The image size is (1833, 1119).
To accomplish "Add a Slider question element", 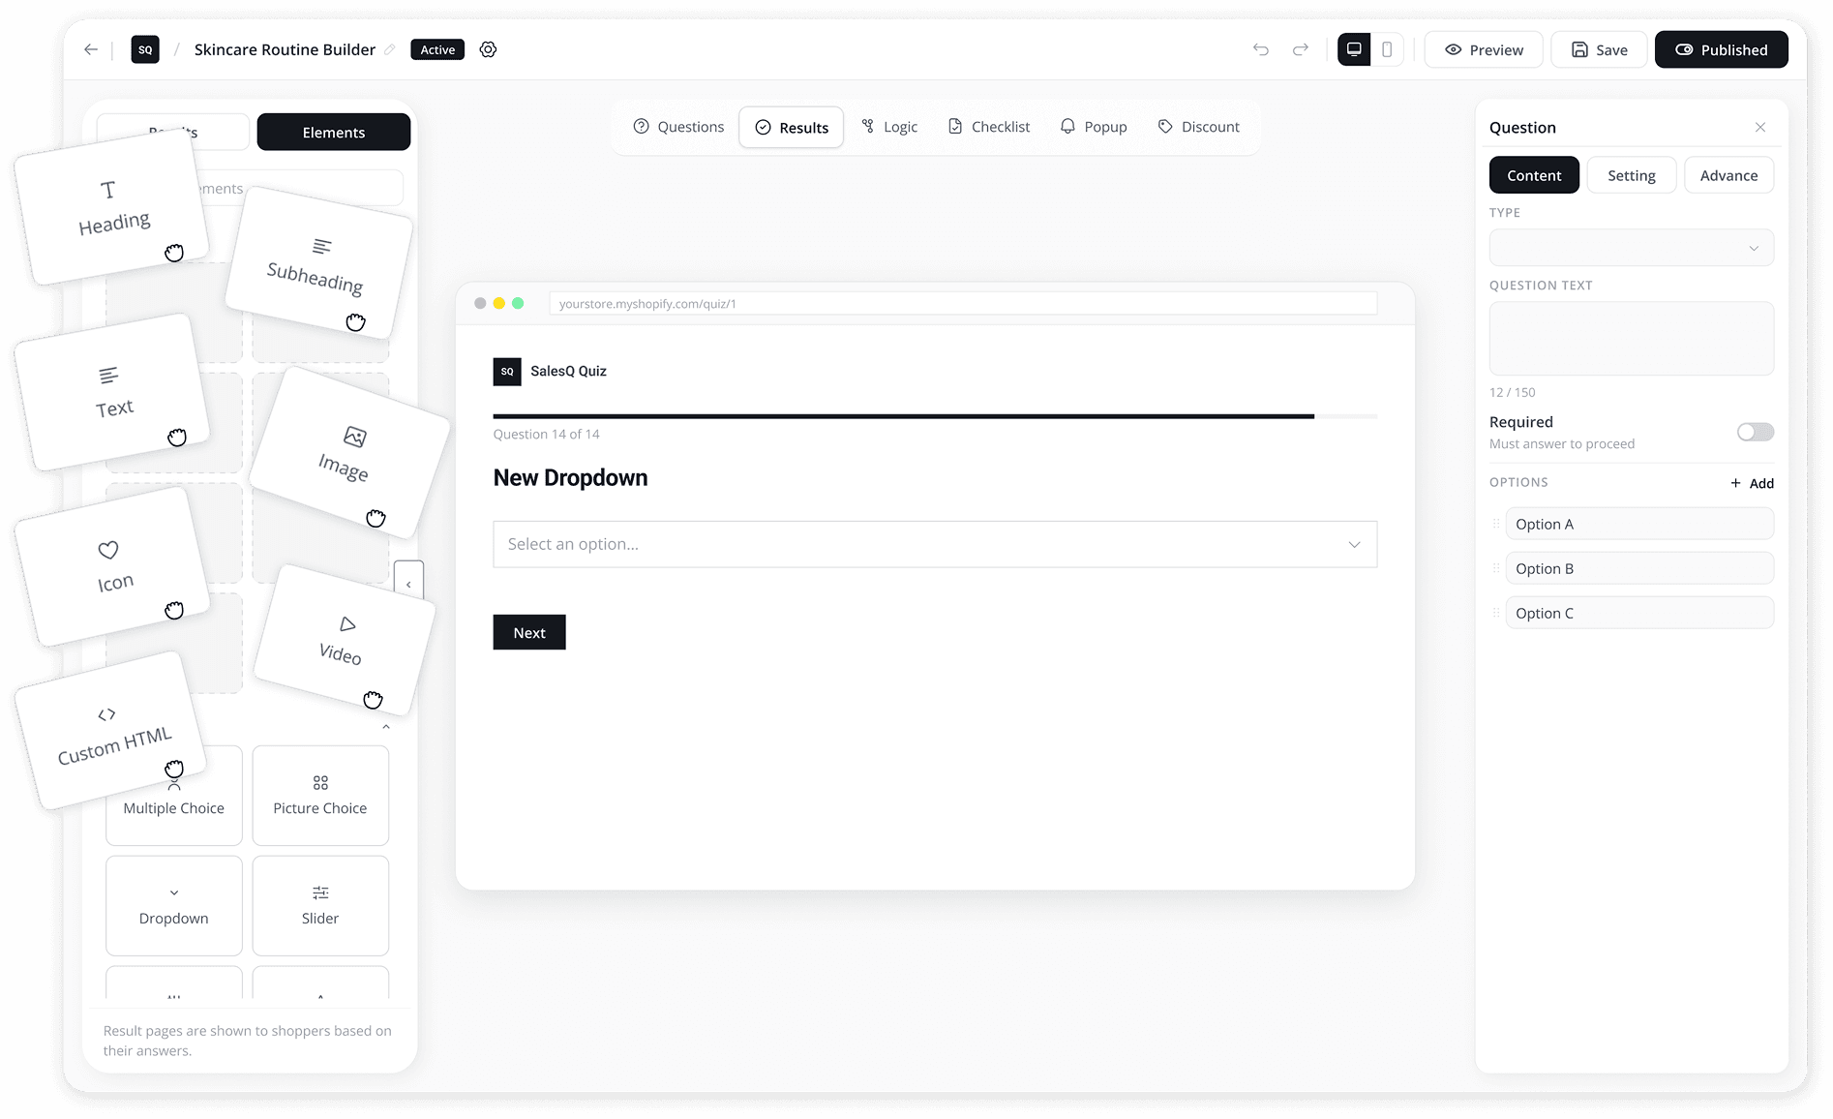I will click(x=320, y=905).
